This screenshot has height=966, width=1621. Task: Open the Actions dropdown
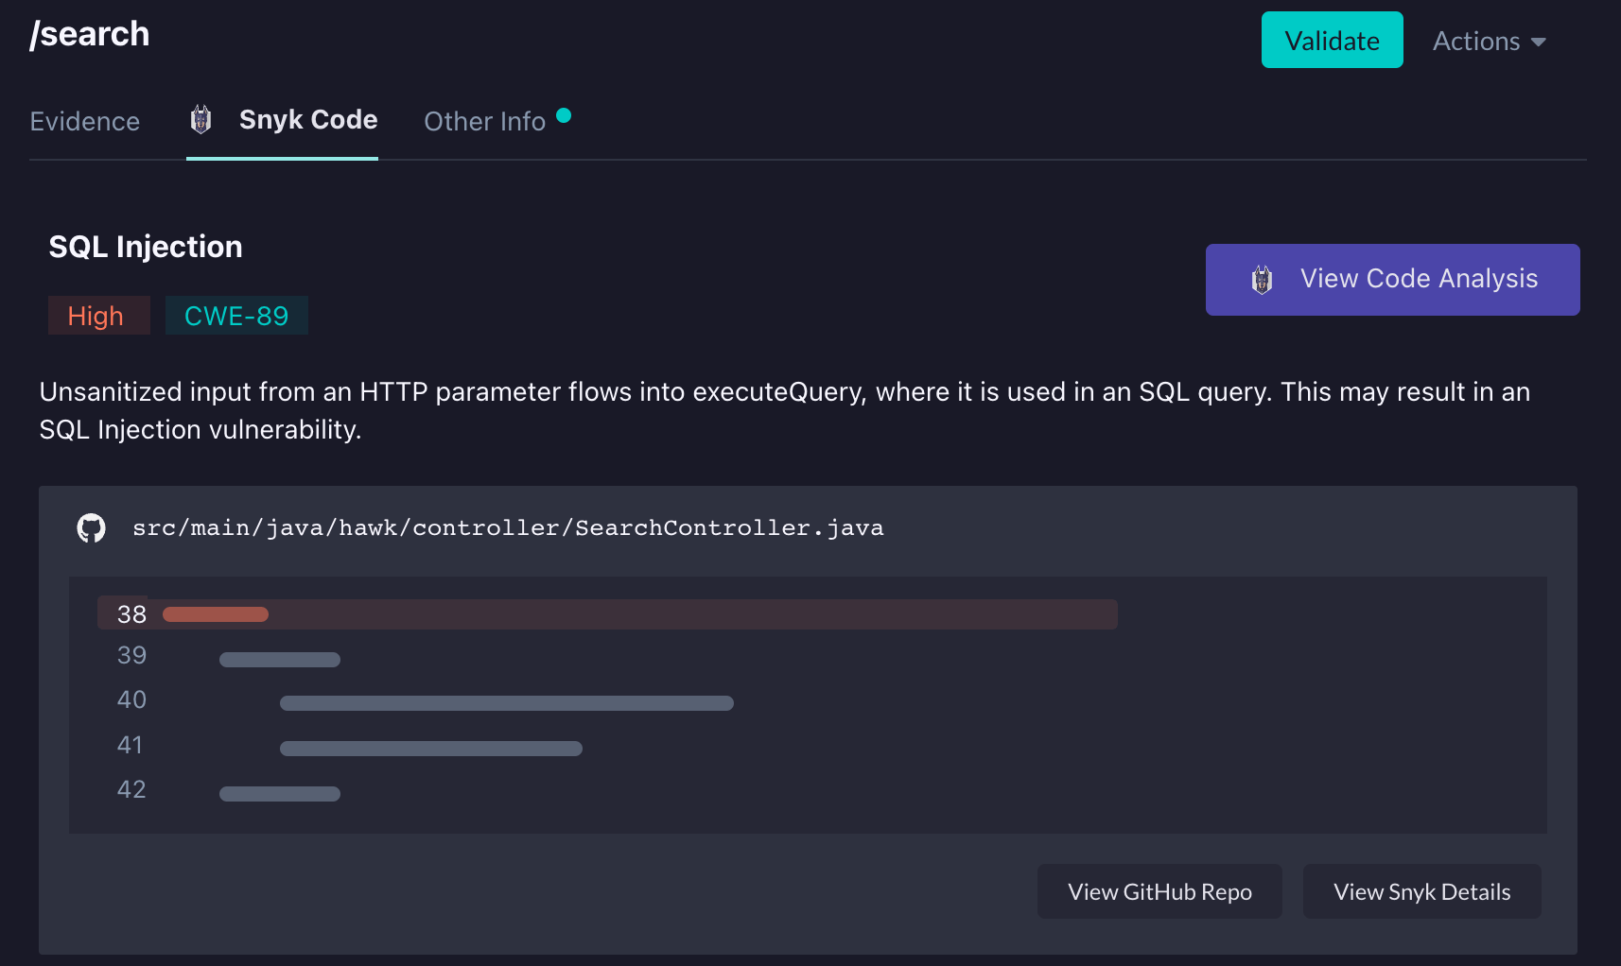tap(1487, 41)
